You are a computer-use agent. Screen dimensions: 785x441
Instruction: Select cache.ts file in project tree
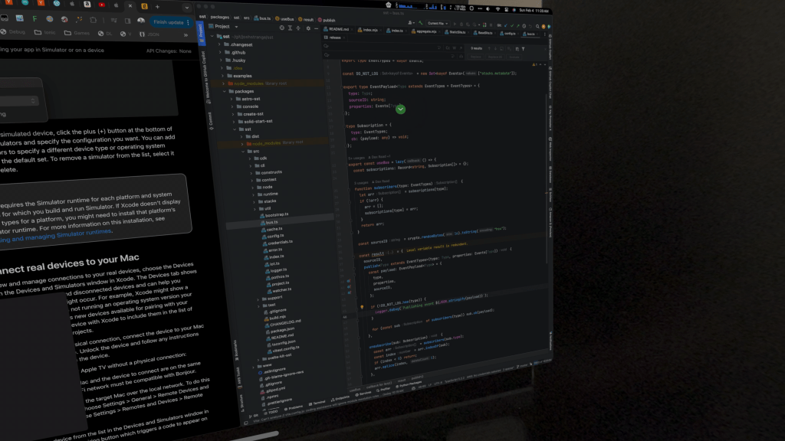click(274, 228)
